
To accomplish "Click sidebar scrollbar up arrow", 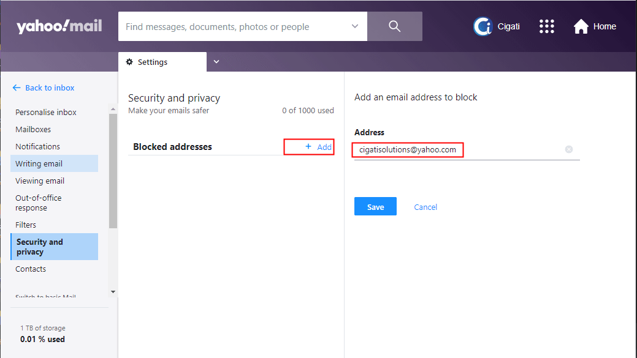I will pos(113,109).
